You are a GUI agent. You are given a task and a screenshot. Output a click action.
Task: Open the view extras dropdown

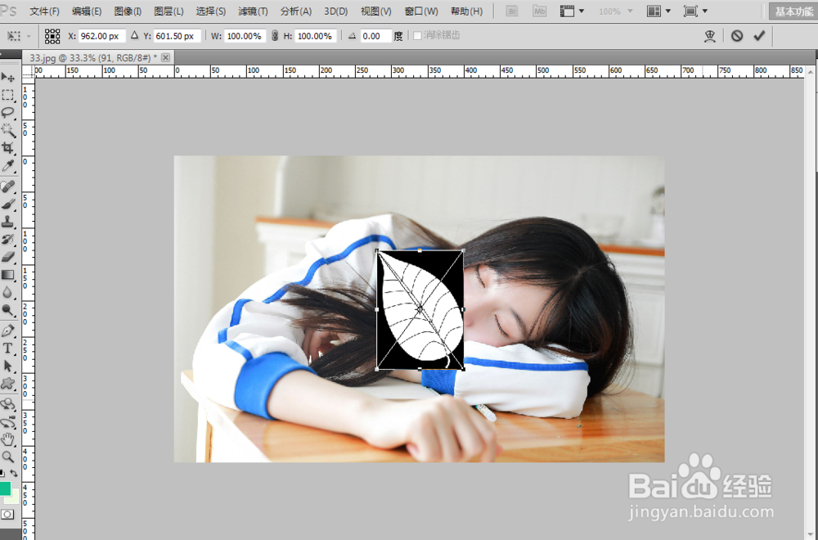573,11
